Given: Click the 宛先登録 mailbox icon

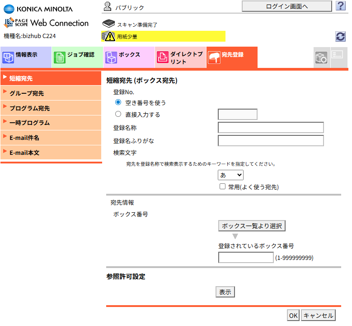Looking at the screenshot, I should [214, 58].
